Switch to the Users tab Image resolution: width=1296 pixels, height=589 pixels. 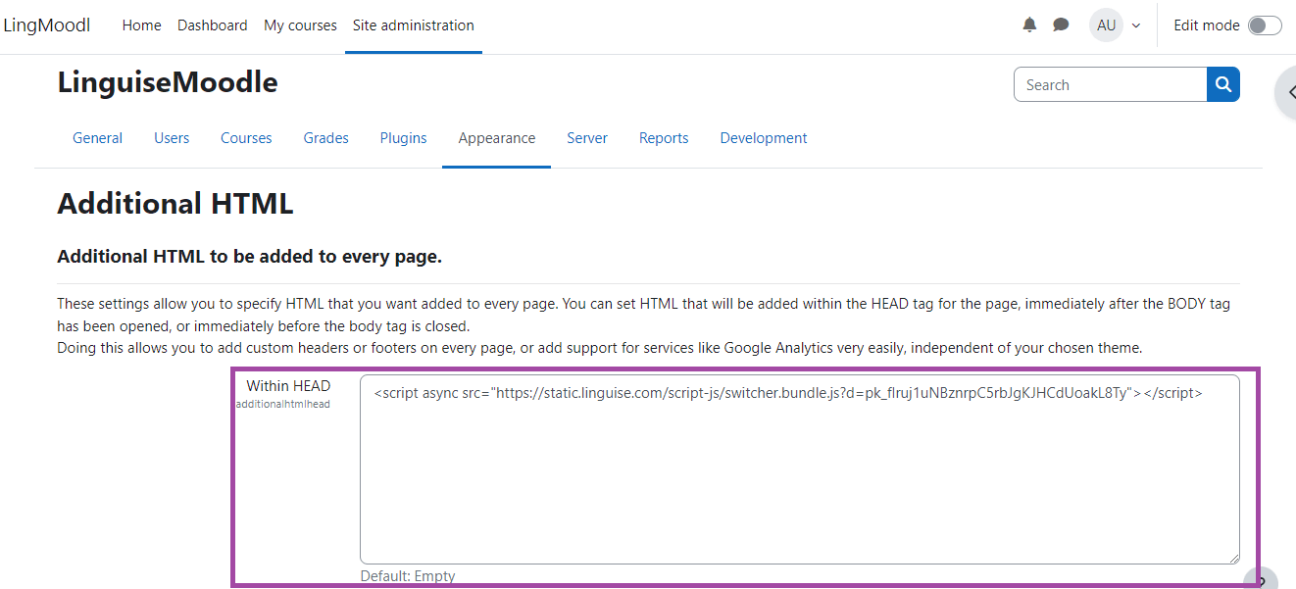click(172, 138)
